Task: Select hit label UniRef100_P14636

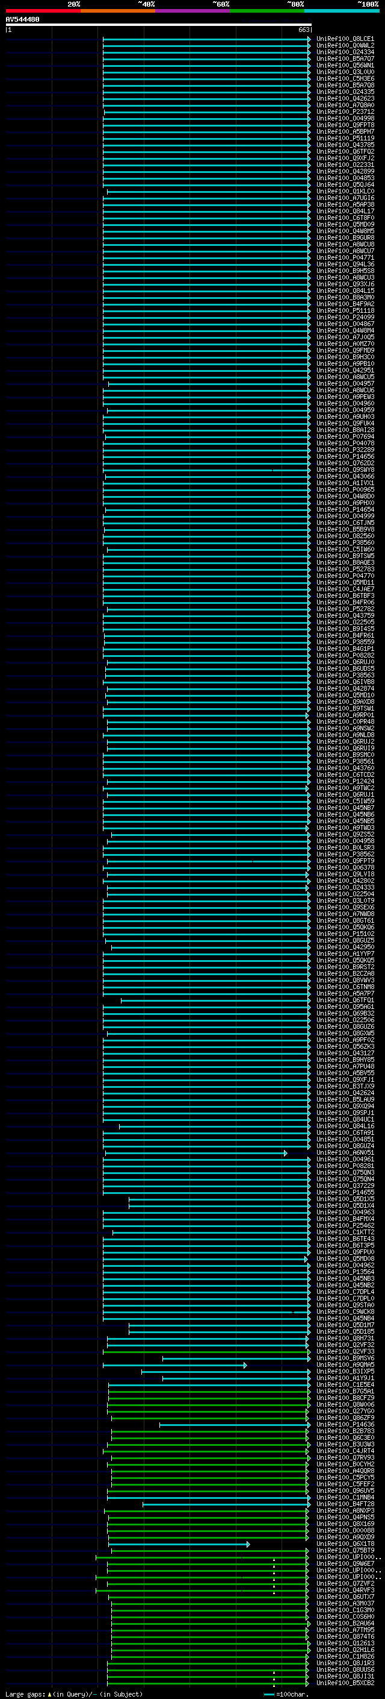Action: (345, 1424)
